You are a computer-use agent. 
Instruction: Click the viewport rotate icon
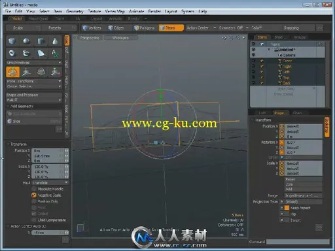coord(231,38)
